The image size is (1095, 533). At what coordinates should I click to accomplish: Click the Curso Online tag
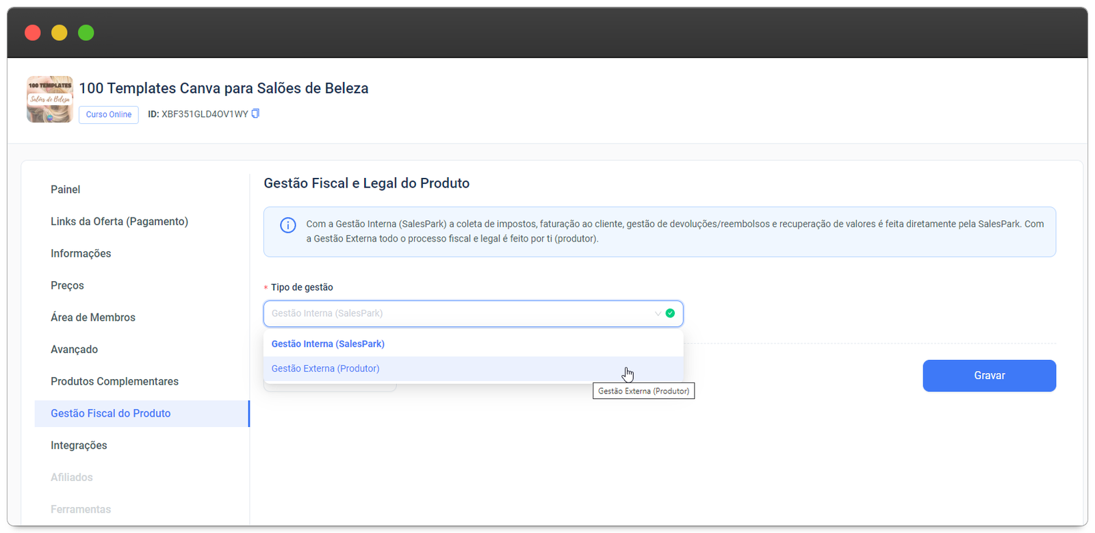(109, 114)
